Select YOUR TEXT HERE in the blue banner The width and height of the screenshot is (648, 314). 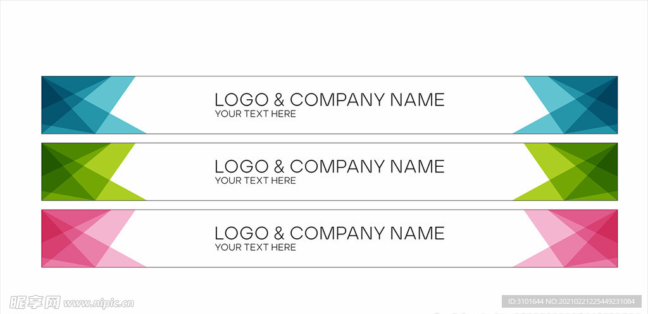point(256,114)
